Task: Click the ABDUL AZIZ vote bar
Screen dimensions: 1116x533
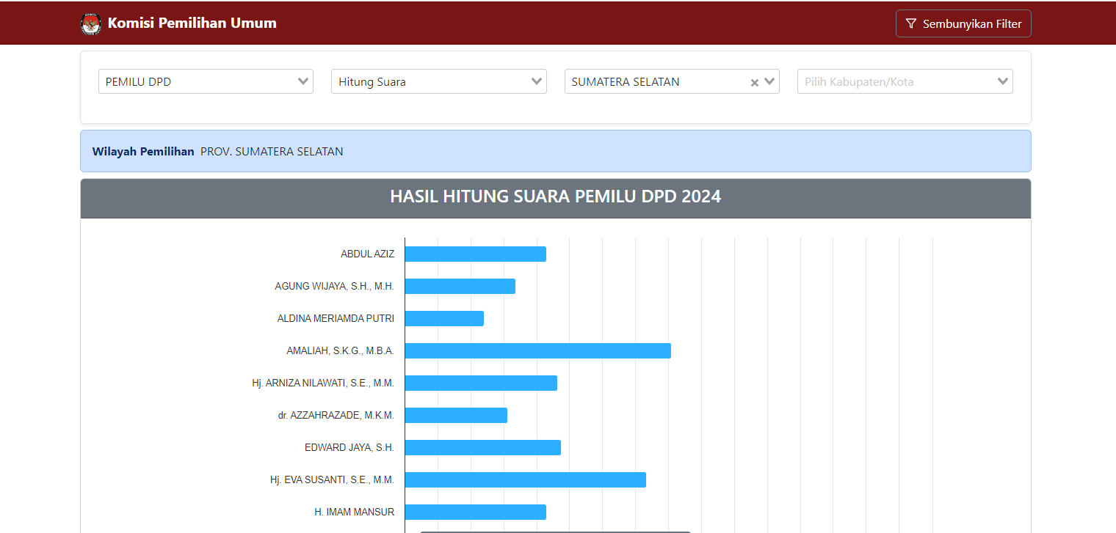Action: [x=476, y=254]
